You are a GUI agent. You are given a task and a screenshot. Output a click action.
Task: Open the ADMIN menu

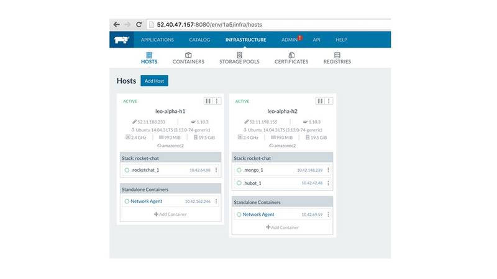click(x=290, y=40)
